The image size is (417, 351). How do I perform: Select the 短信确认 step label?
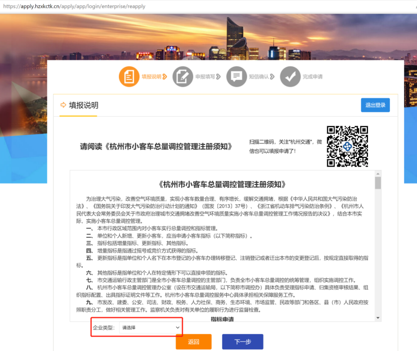click(259, 77)
